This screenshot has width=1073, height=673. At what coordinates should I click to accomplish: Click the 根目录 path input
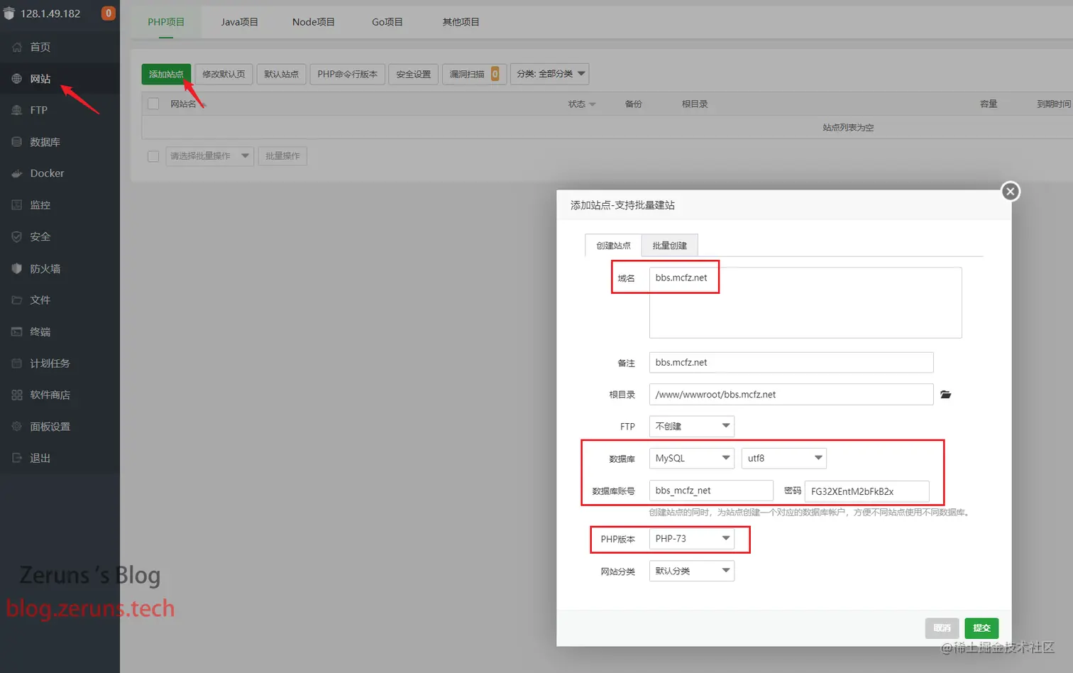tap(791, 395)
